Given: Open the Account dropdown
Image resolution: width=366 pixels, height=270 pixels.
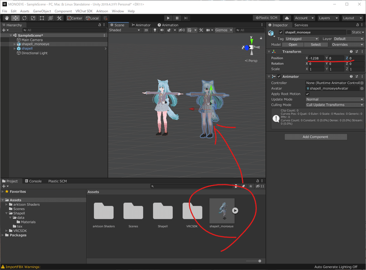Looking at the screenshot, I should [x=304, y=18].
